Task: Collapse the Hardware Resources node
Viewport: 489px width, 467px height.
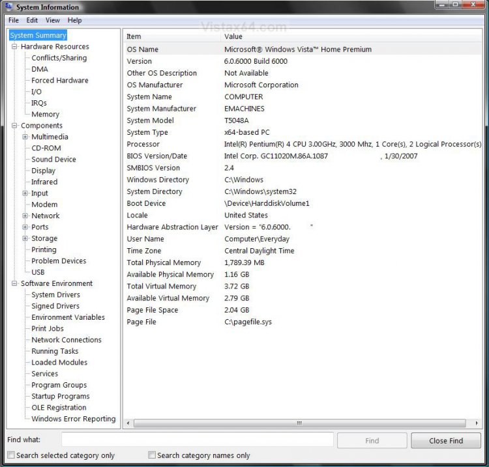Action: 14,46
